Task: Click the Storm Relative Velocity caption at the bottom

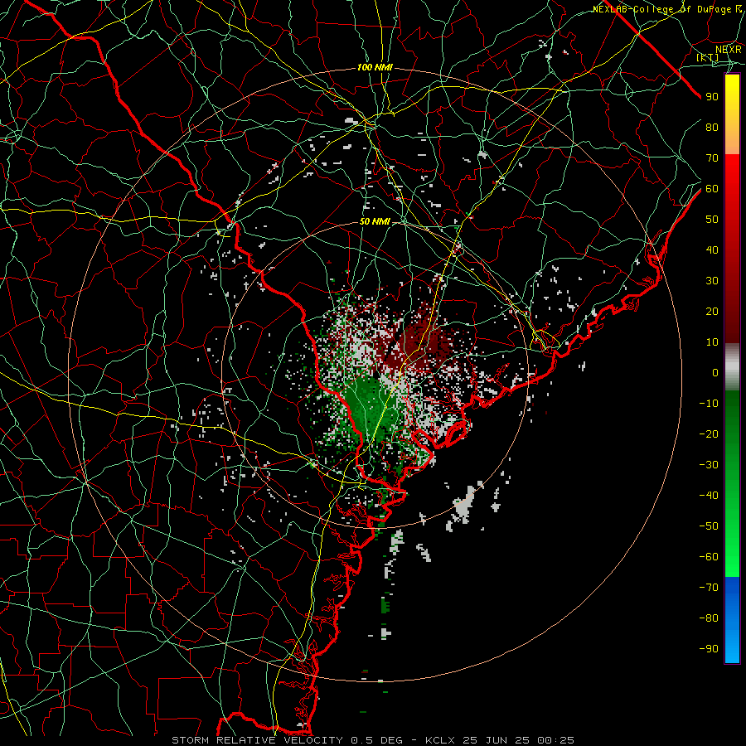Action: pyautogui.click(x=373, y=740)
